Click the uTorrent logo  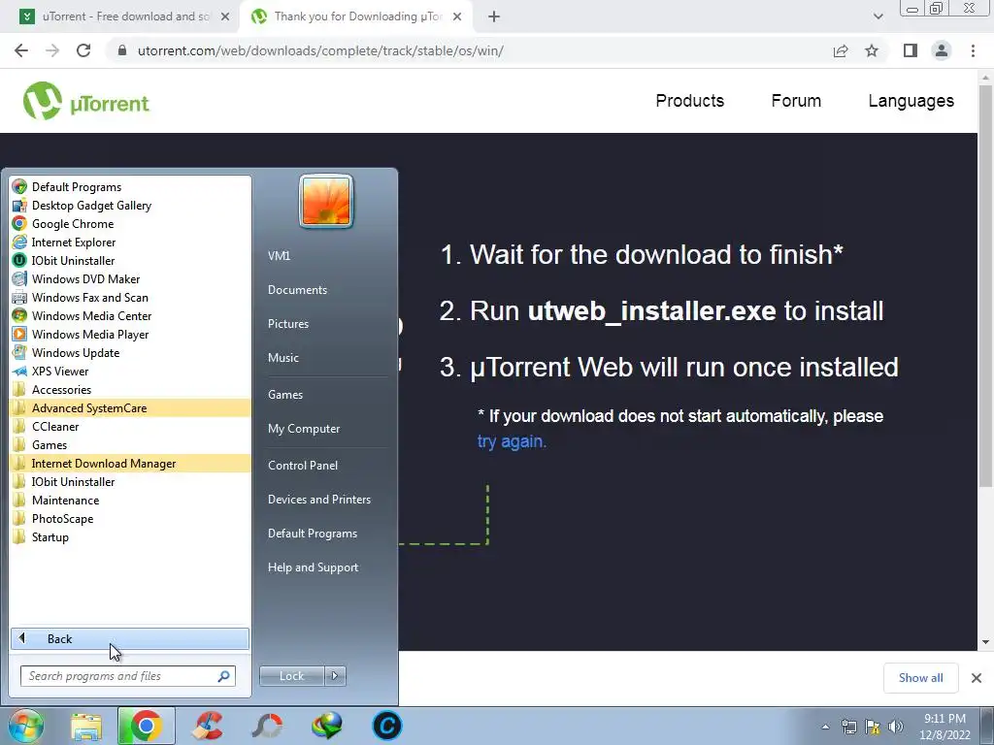(x=86, y=101)
